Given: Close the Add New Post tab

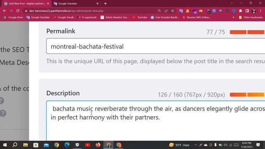Looking at the screenshot, I should [x=48, y=4].
